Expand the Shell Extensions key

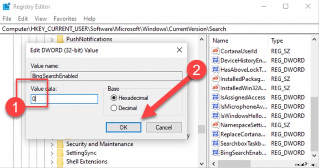52,162
